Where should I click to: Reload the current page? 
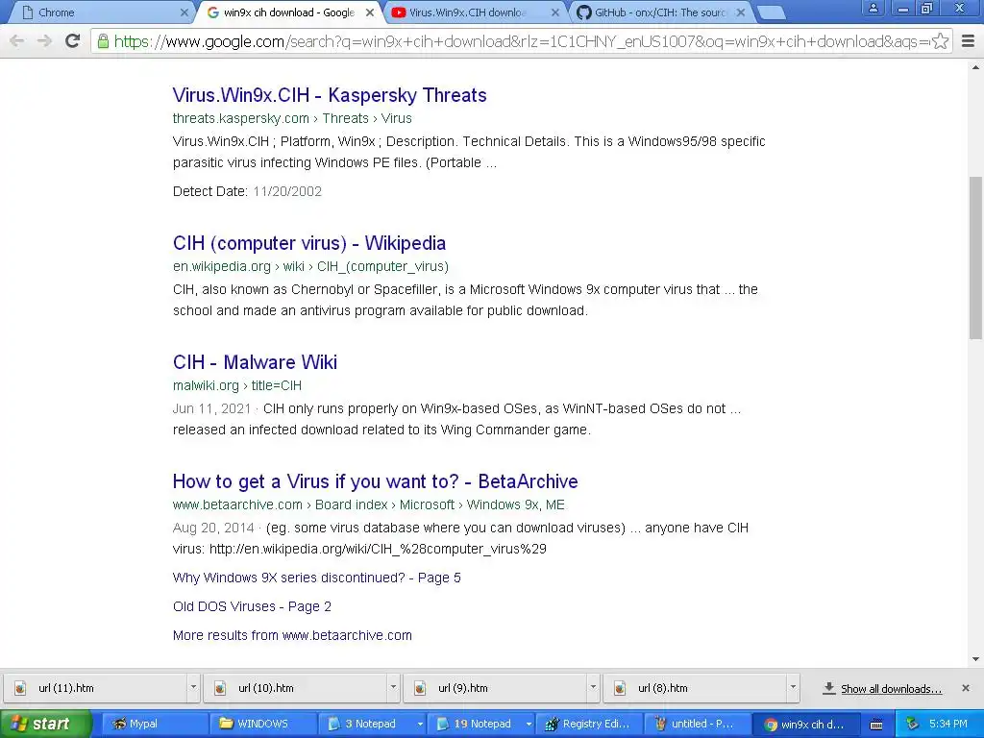pos(73,41)
